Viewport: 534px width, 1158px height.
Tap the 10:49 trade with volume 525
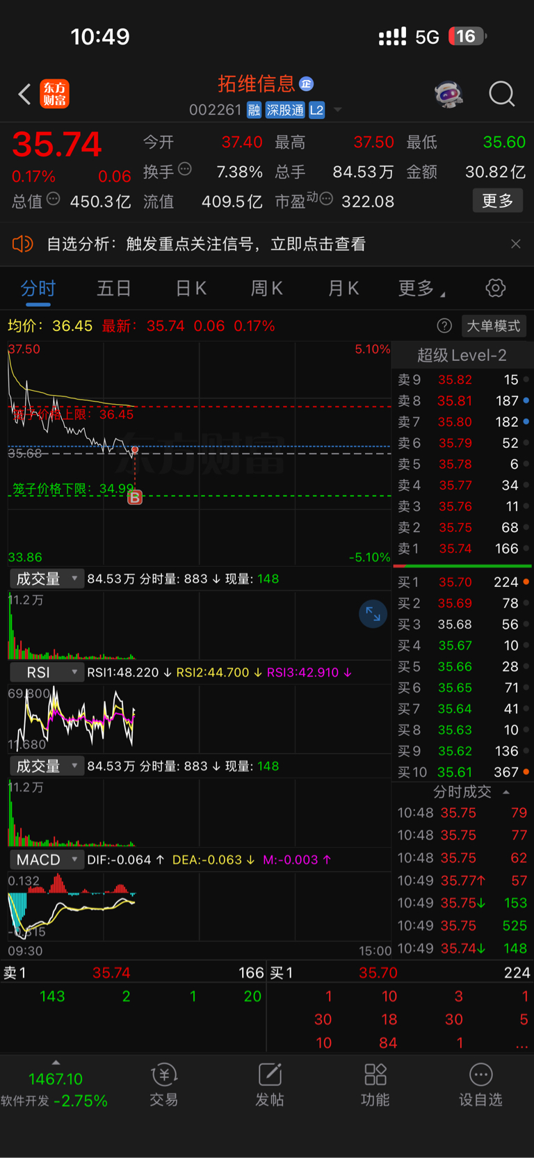(x=462, y=926)
